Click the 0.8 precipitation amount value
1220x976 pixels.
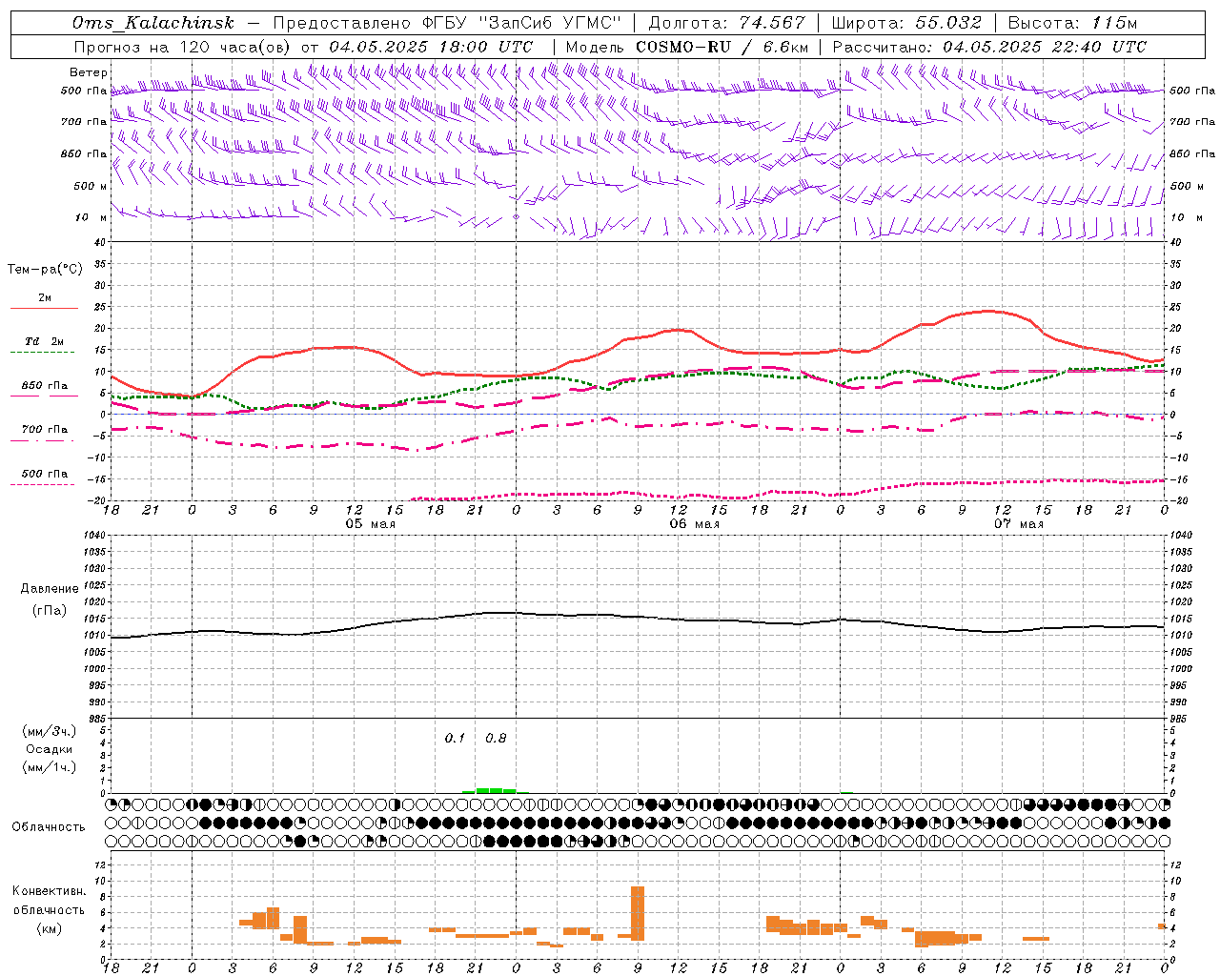[x=496, y=738]
